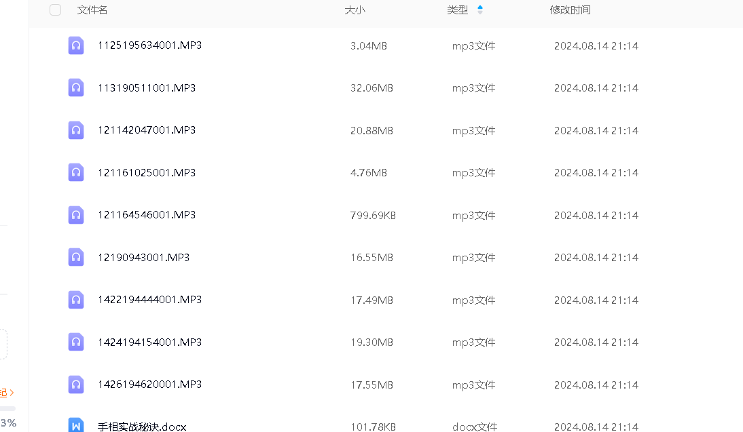Screen dimensions: 743x432
Task: Open the file named 1426194620001.MP3
Action: click(149, 385)
